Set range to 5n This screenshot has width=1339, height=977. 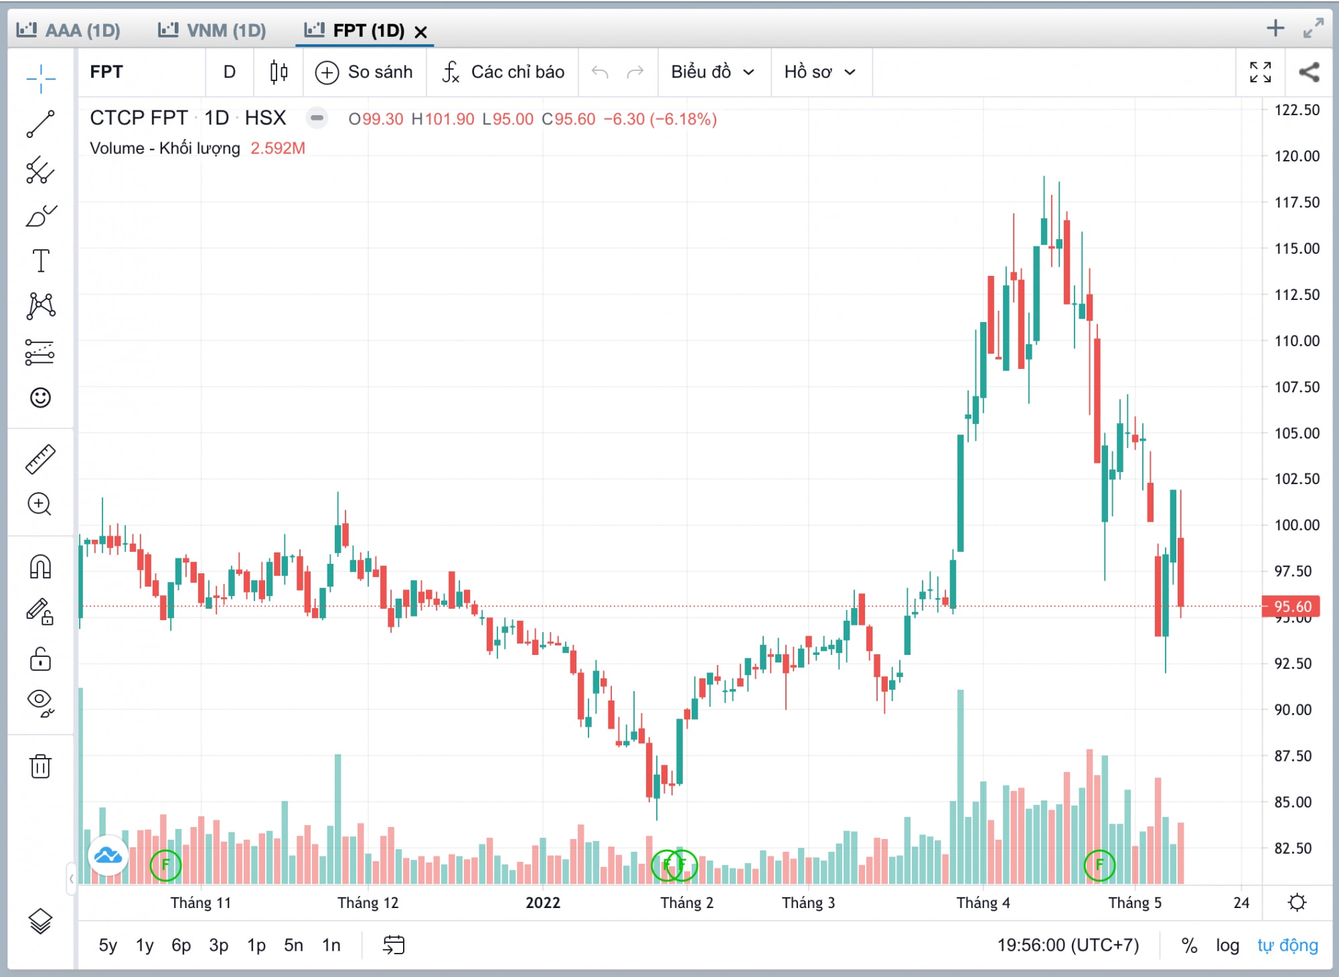293,945
